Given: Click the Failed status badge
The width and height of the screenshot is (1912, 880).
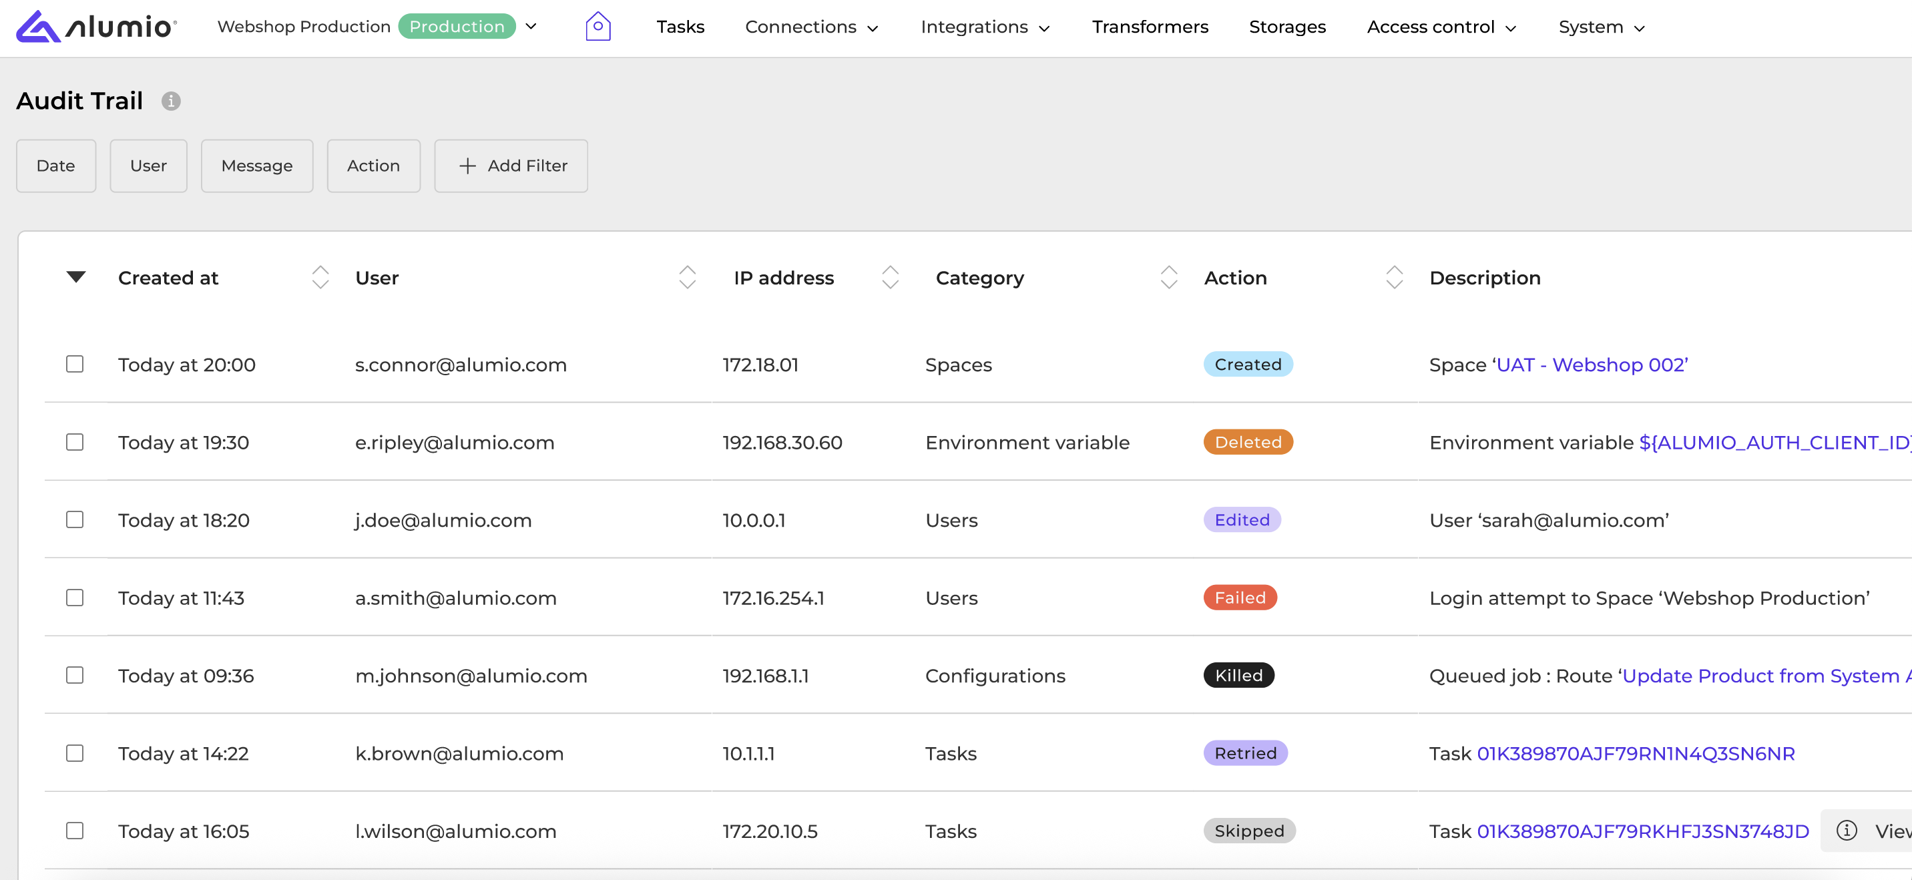Looking at the screenshot, I should [x=1240, y=597].
